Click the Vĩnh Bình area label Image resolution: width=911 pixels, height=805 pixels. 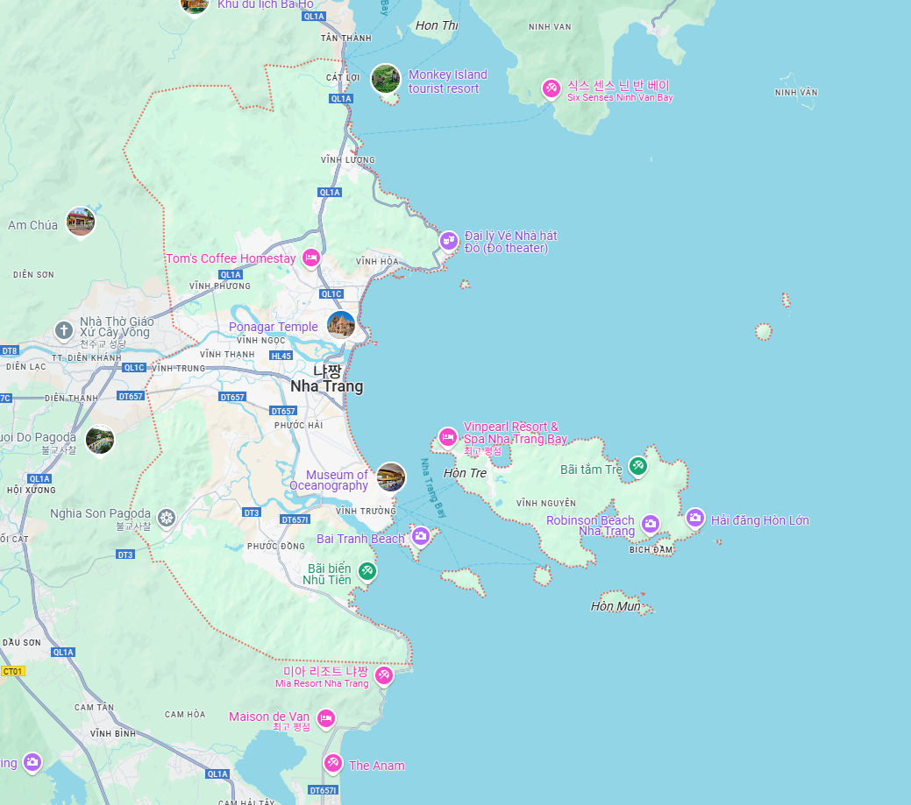(113, 734)
